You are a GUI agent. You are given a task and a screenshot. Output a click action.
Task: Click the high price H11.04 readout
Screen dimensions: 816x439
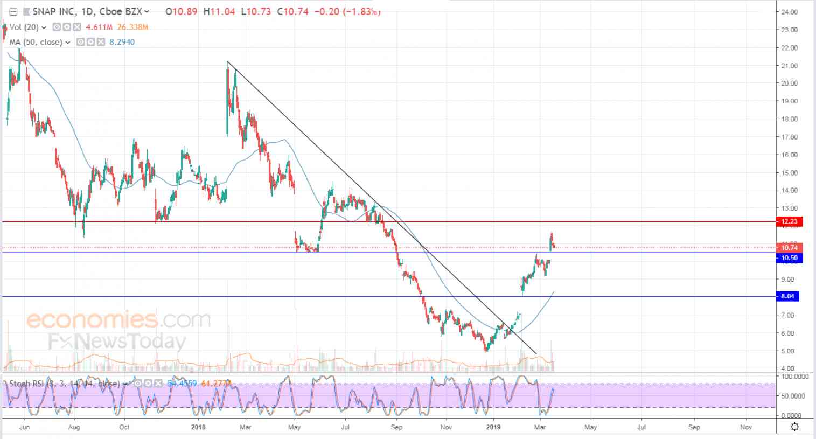(219, 11)
